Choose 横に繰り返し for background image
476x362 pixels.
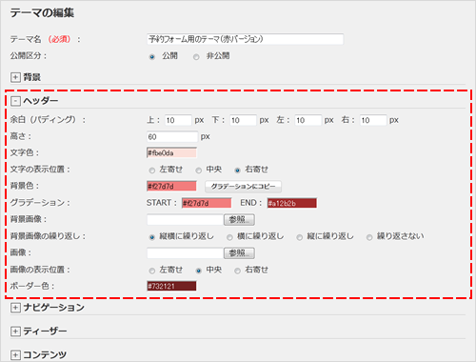coord(229,237)
